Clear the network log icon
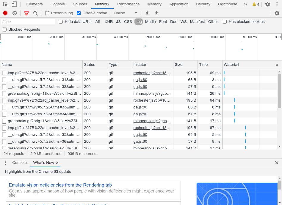The height and width of the screenshot is (205, 282). click(x=15, y=13)
